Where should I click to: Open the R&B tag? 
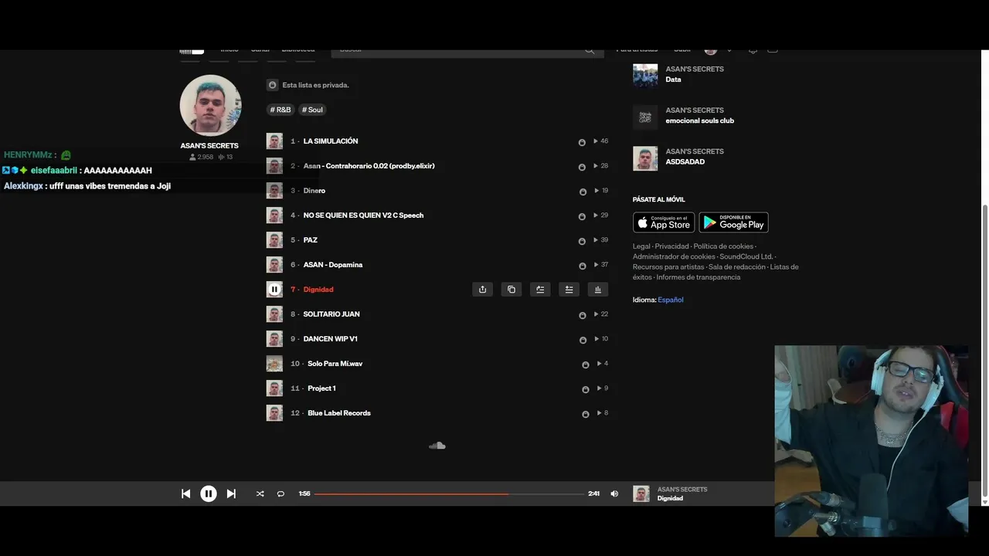[281, 110]
